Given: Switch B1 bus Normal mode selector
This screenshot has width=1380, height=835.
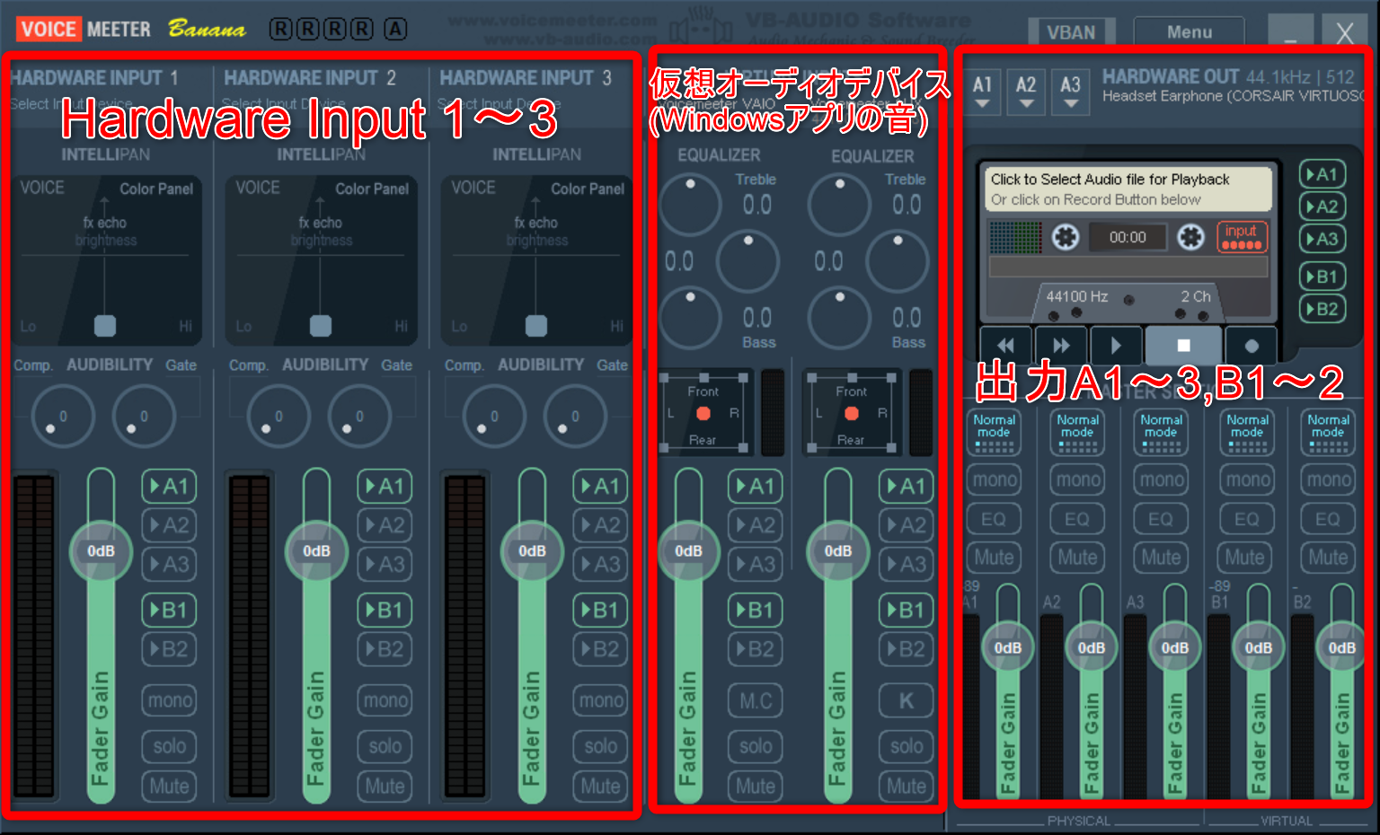Looking at the screenshot, I should (x=1247, y=432).
